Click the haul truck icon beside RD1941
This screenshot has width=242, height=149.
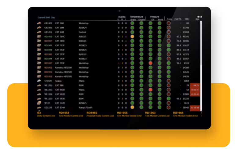[39, 45]
